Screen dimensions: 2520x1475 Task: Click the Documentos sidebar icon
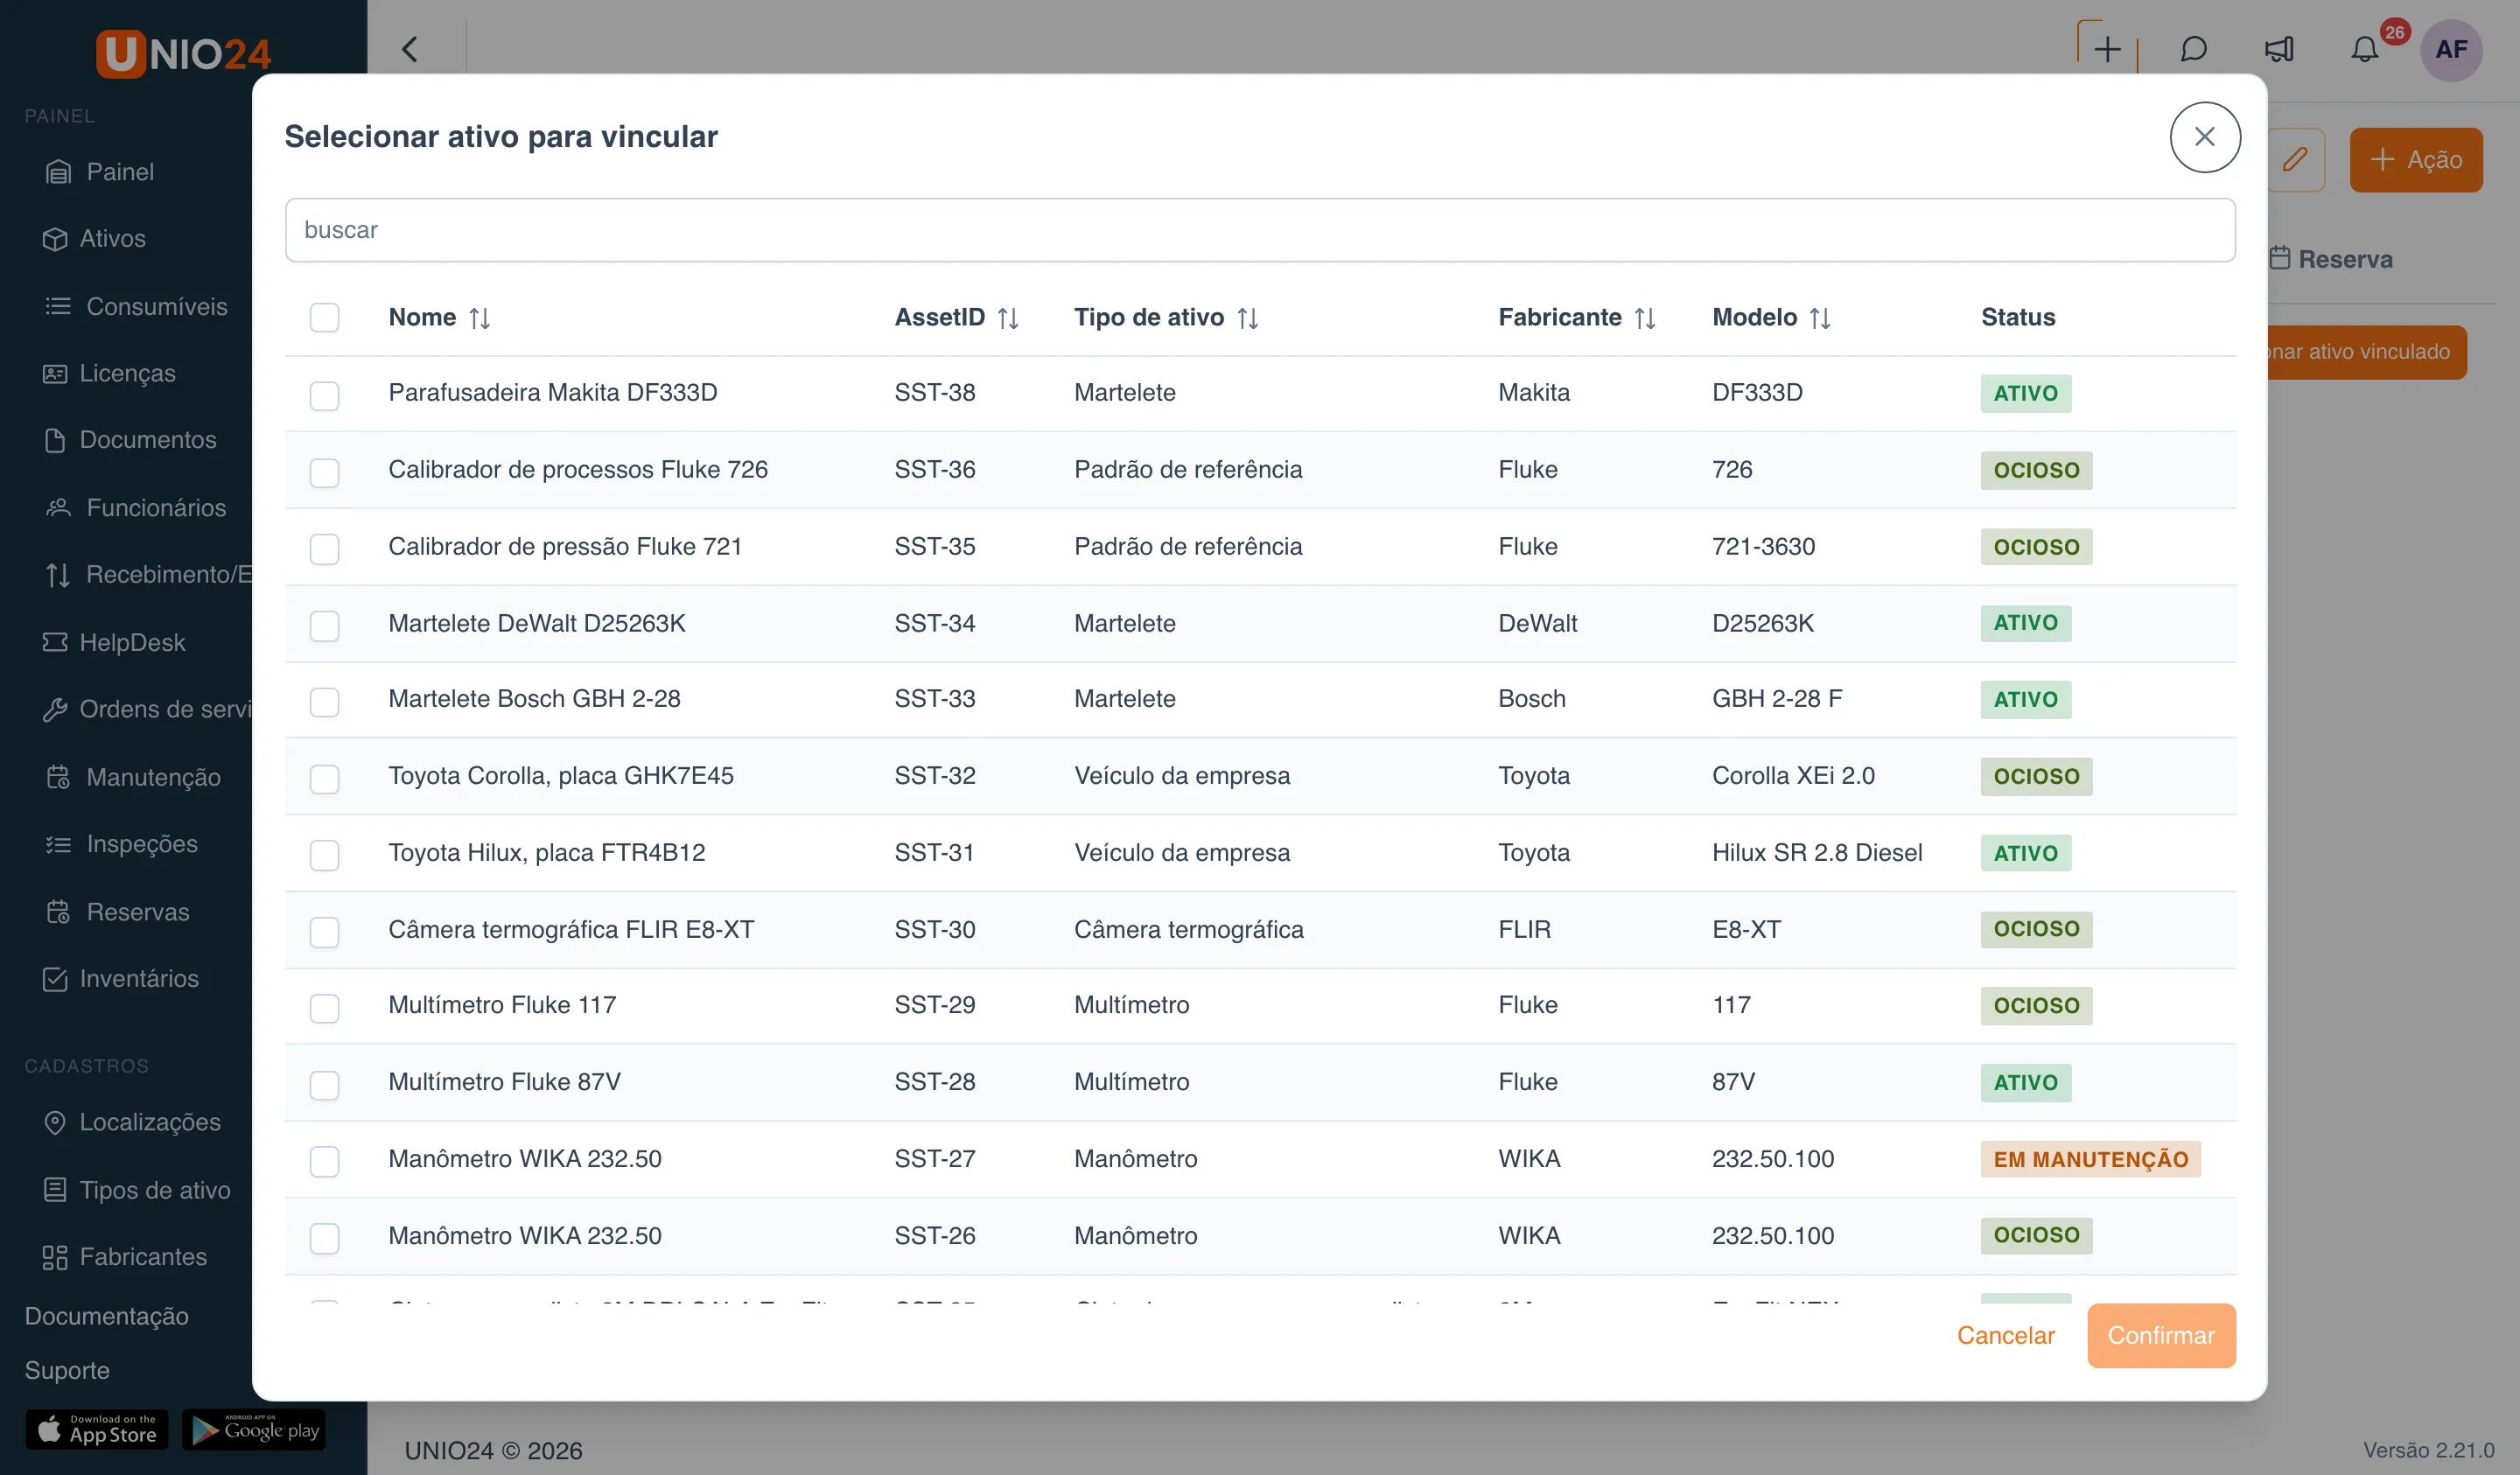click(55, 440)
